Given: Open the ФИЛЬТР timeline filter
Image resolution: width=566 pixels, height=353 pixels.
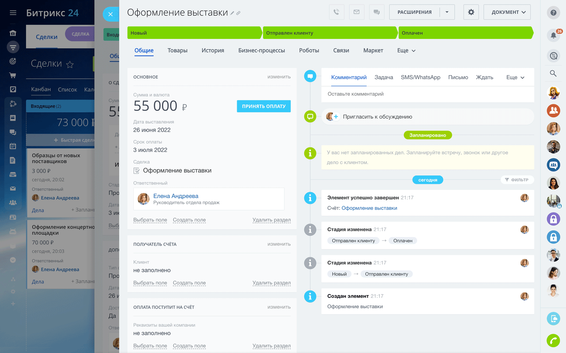Looking at the screenshot, I should point(517,180).
